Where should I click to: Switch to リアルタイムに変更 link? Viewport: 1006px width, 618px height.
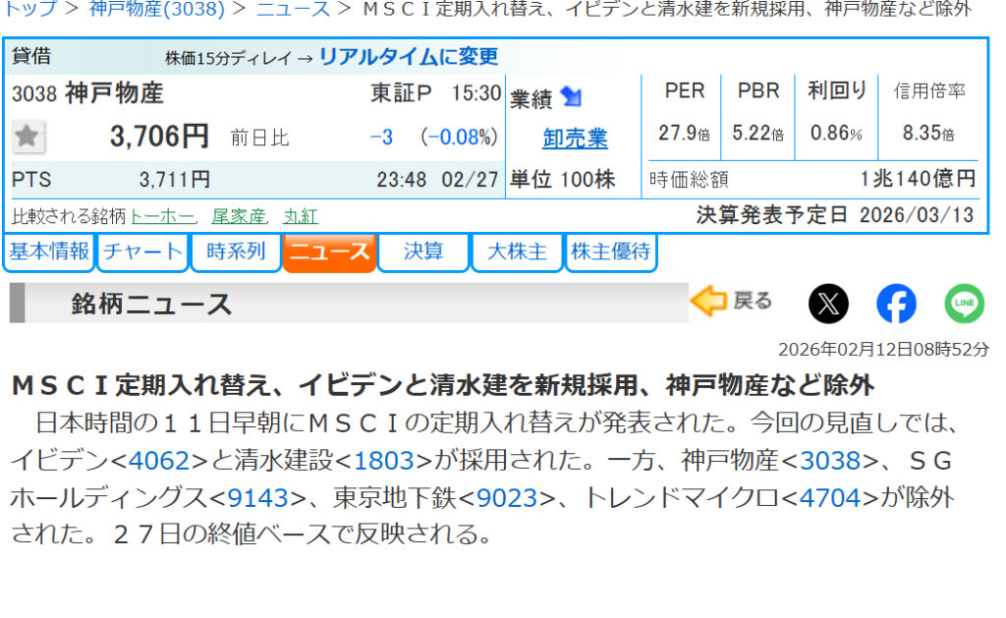point(409,57)
